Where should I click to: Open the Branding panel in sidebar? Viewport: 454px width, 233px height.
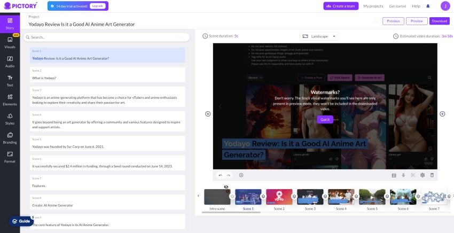[10, 138]
